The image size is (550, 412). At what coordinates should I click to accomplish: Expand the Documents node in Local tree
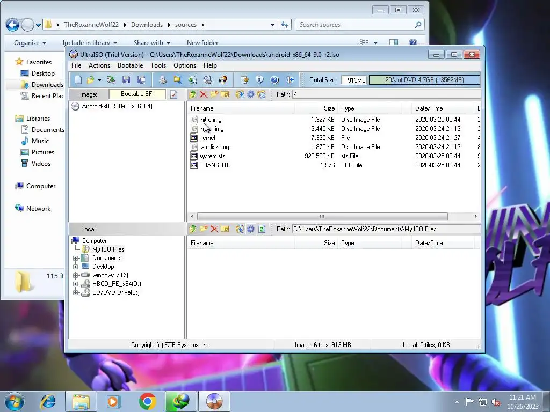click(75, 258)
